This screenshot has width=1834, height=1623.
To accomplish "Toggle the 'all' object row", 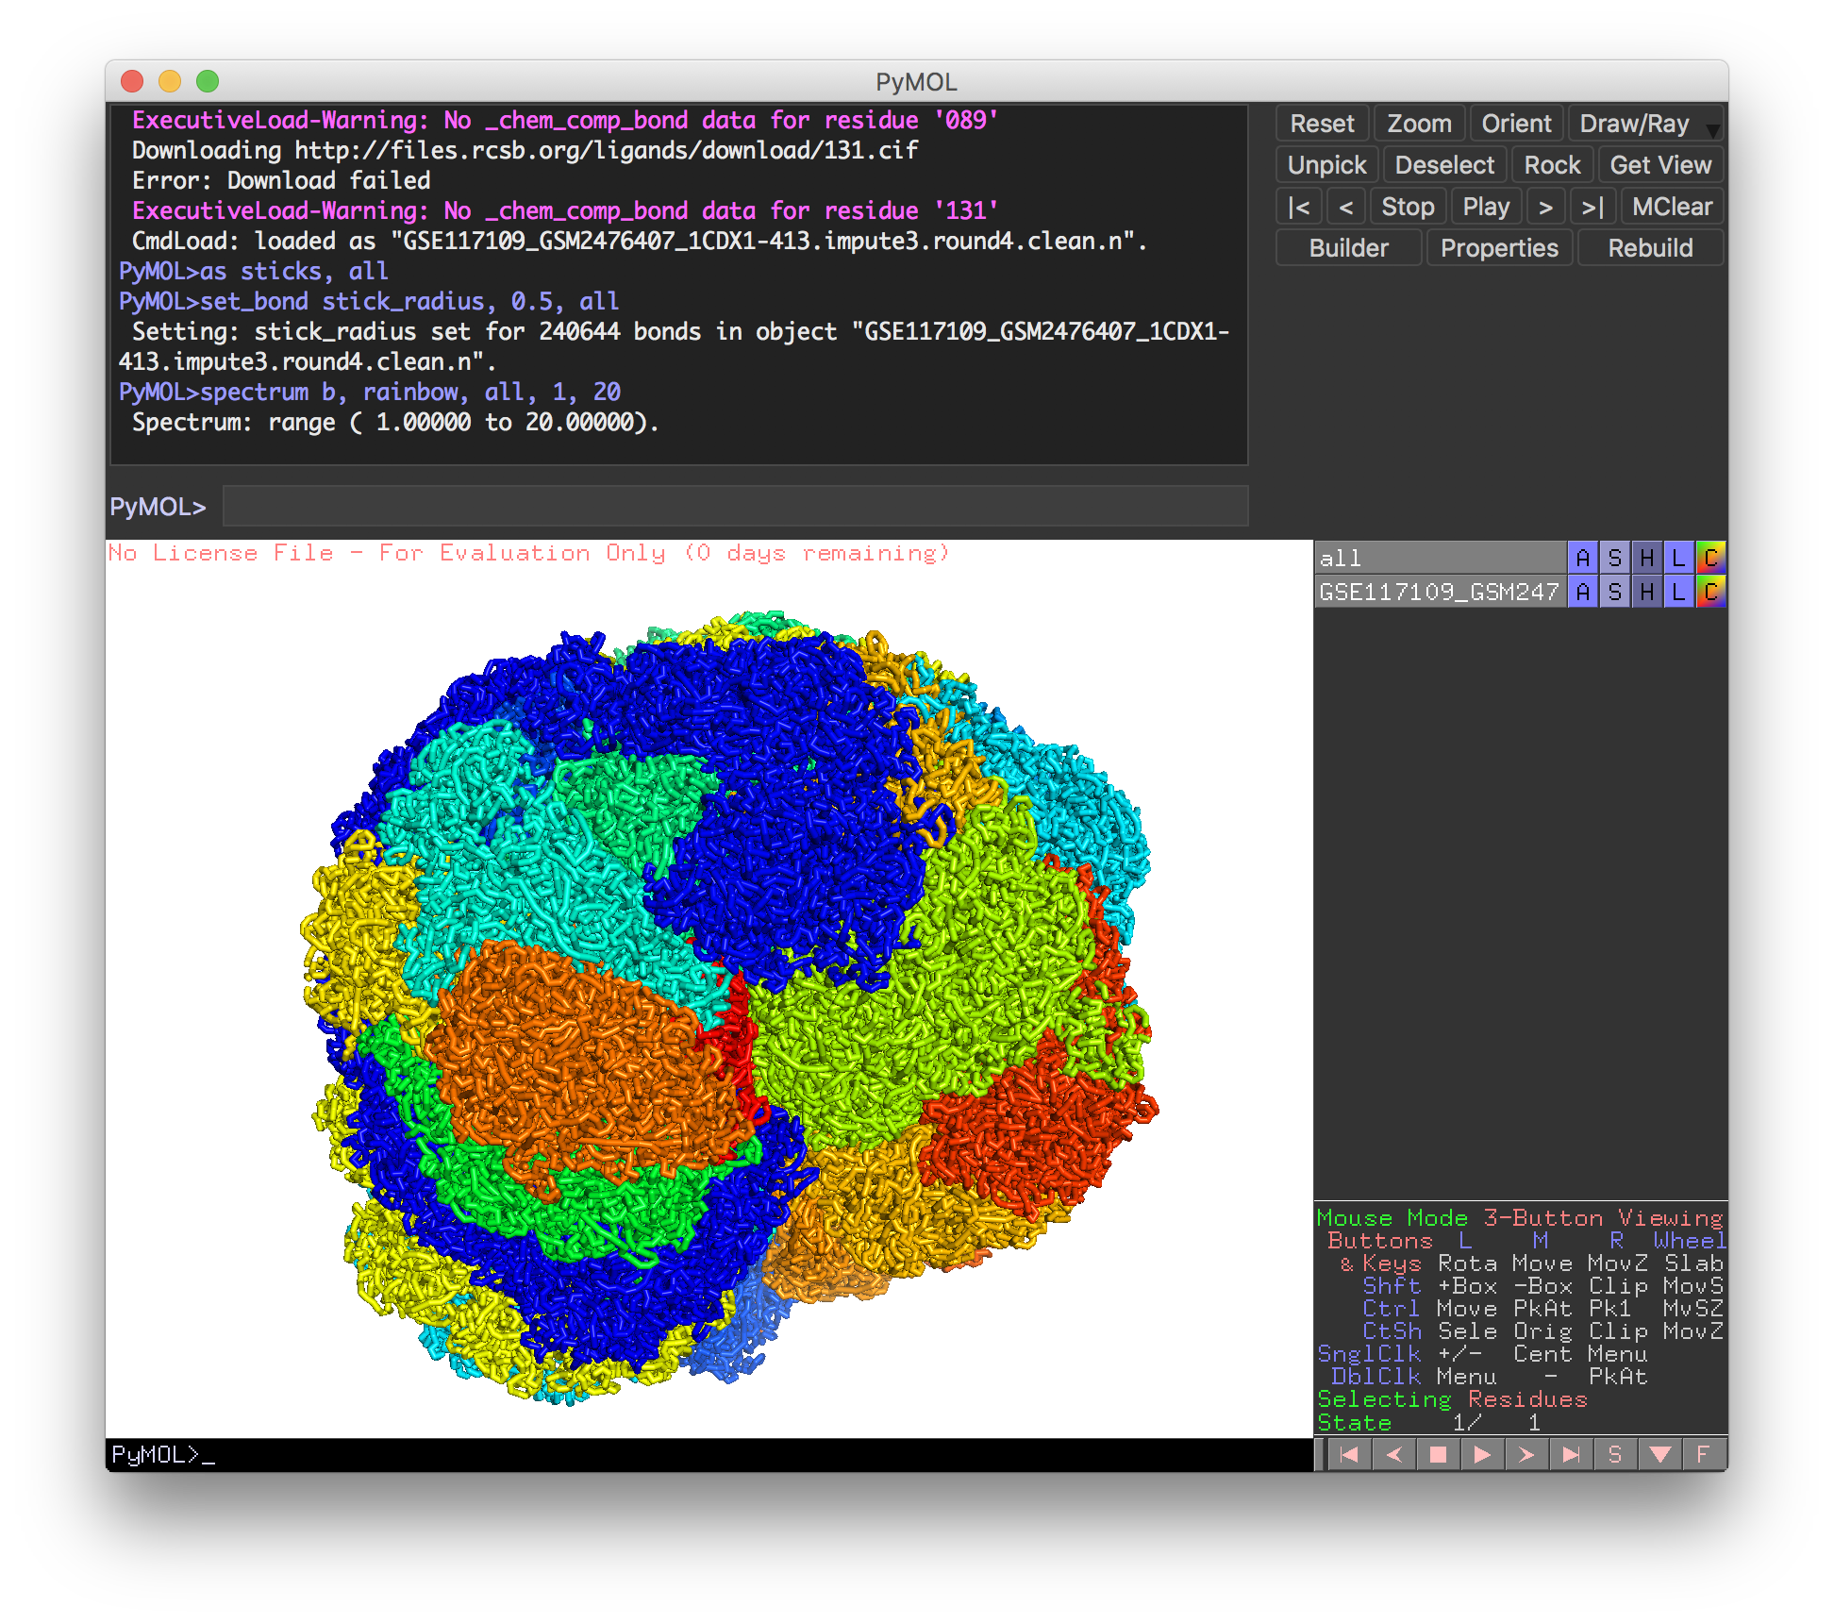I will [1439, 558].
